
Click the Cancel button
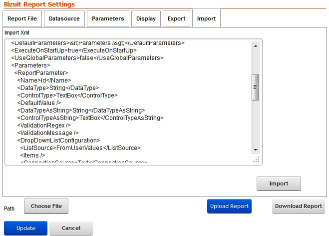pos(71,228)
